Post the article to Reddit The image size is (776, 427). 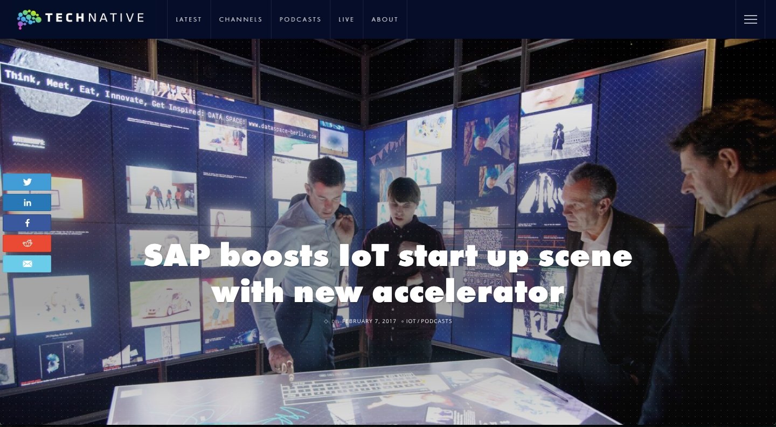27,243
